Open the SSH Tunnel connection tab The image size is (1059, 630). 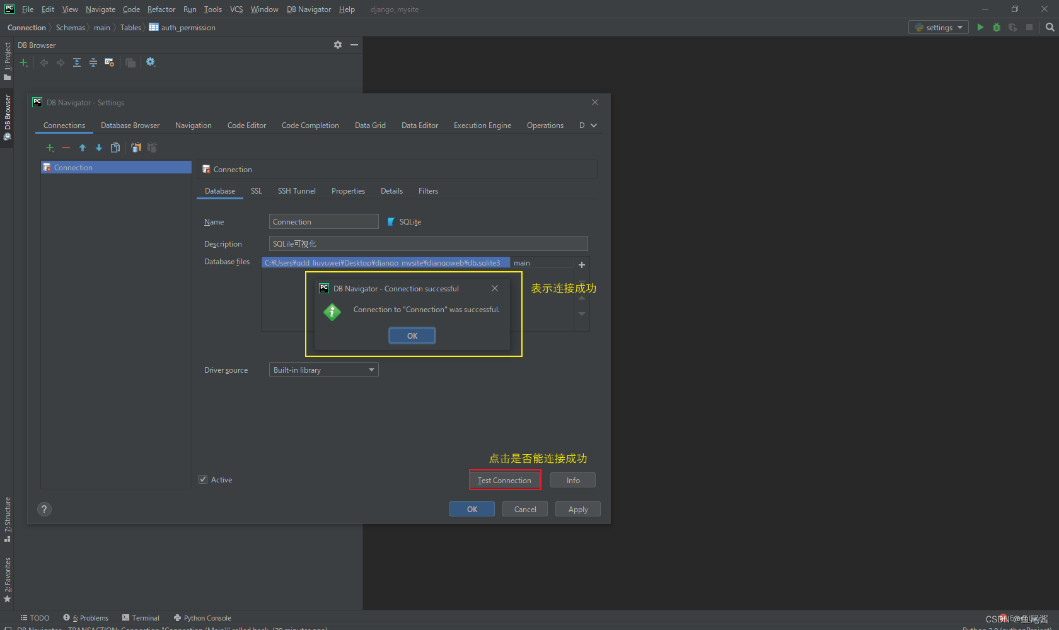point(297,191)
